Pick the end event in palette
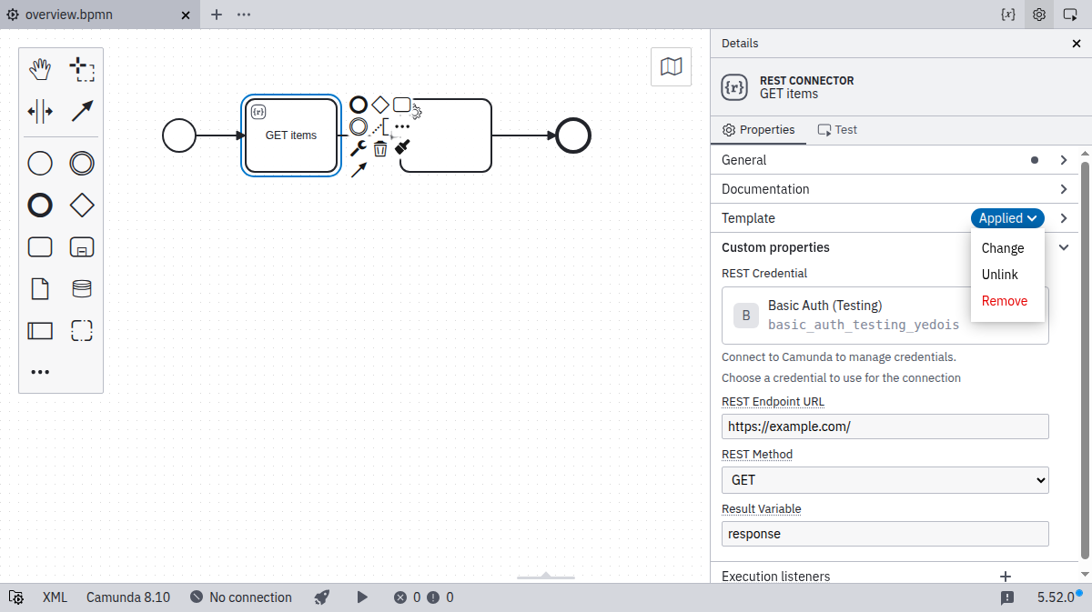1092x612 pixels. click(x=40, y=206)
